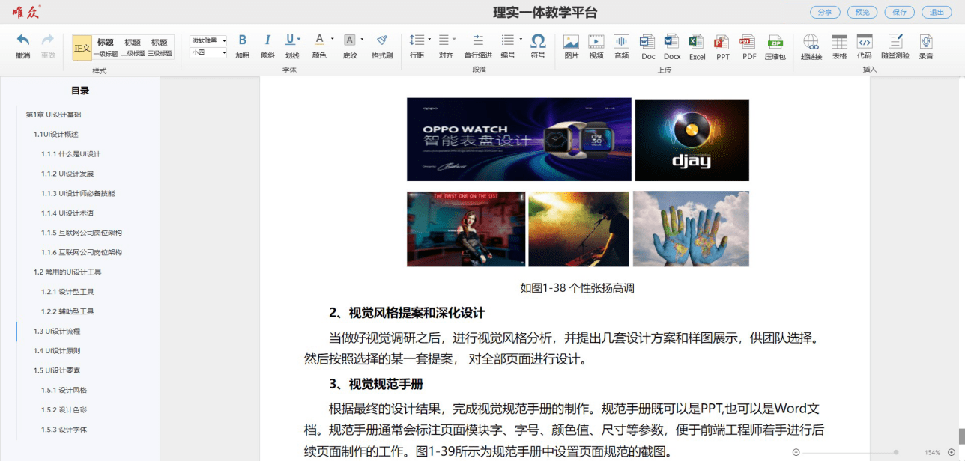The height and width of the screenshot is (461, 965).
Task: Open section 1.3 UI设计流程 in outline
Action: pos(57,331)
